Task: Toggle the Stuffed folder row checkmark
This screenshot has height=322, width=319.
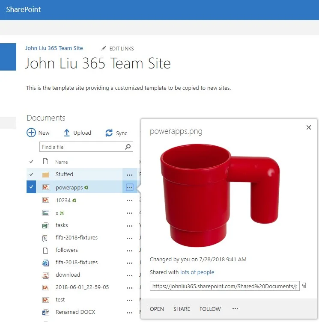Action: point(31,174)
